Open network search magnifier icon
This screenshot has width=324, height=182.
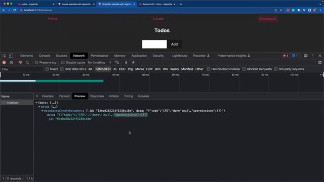click(x=27, y=63)
